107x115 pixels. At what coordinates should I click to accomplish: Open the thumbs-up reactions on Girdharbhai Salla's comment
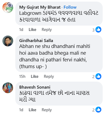97,76
